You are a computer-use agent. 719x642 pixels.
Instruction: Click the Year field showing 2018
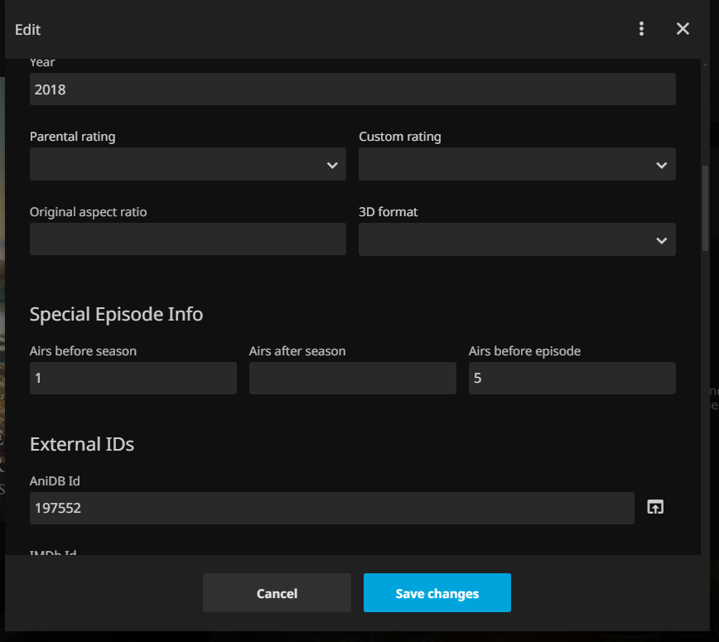352,89
